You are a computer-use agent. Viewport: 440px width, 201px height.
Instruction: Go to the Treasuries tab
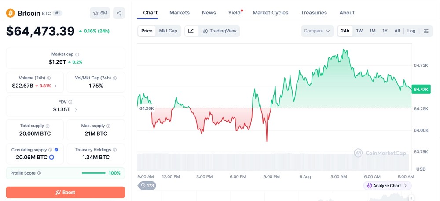click(x=314, y=13)
